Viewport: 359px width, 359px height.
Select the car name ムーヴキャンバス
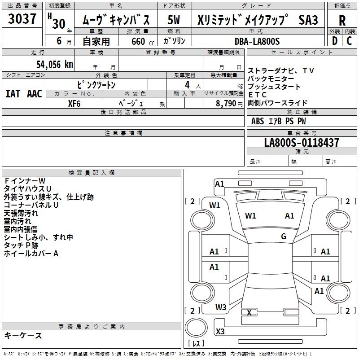click(x=116, y=19)
